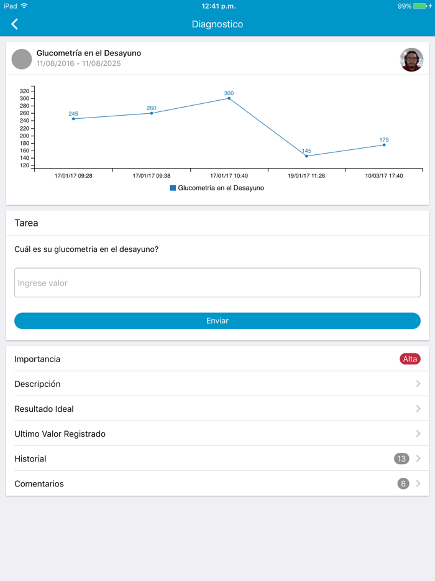435x581 pixels.
Task: Tap the 13 count badge
Action: click(x=401, y=458)
